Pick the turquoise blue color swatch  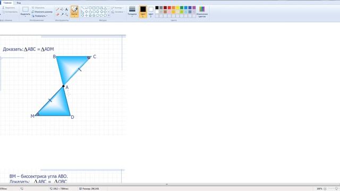click(186, 7)
